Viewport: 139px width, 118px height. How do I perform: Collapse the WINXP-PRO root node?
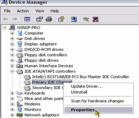(x=4, y=28)
